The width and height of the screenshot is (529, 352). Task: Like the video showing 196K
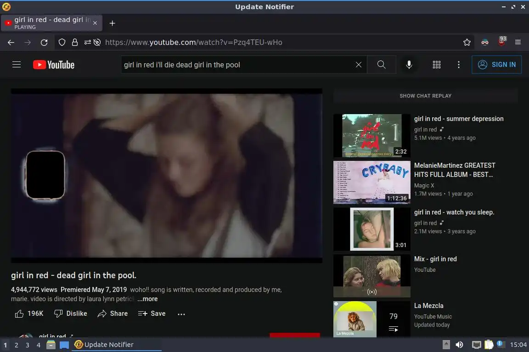[x=29, y=313]
